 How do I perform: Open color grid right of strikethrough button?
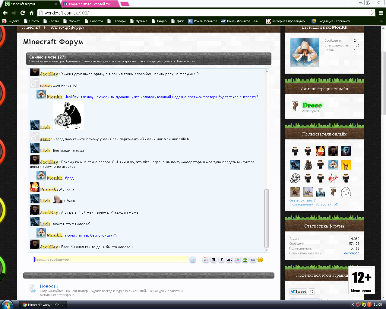(237, 260)
